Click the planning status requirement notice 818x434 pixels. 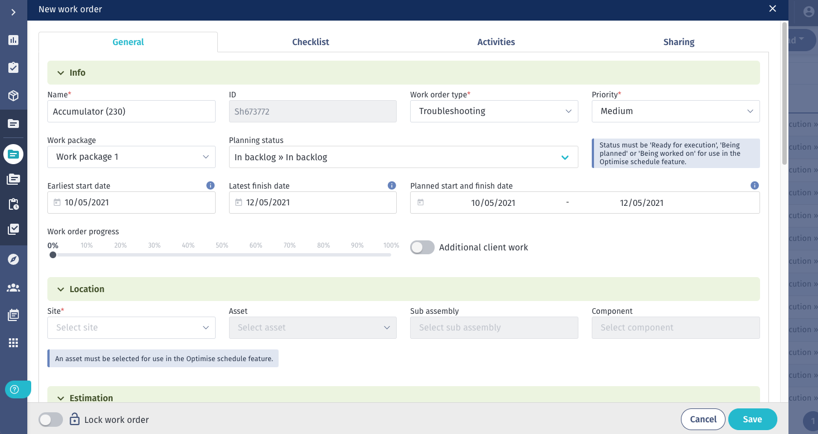point(676,153)
